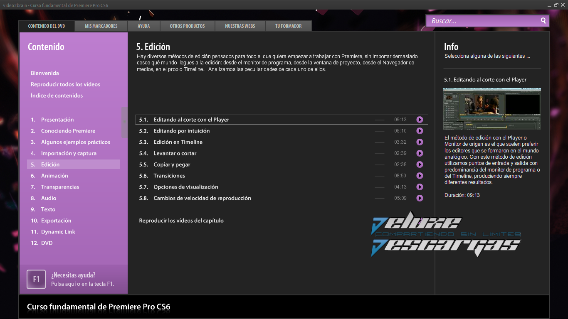Click the 09:13 duration in the lesson list

pos(400,120)
